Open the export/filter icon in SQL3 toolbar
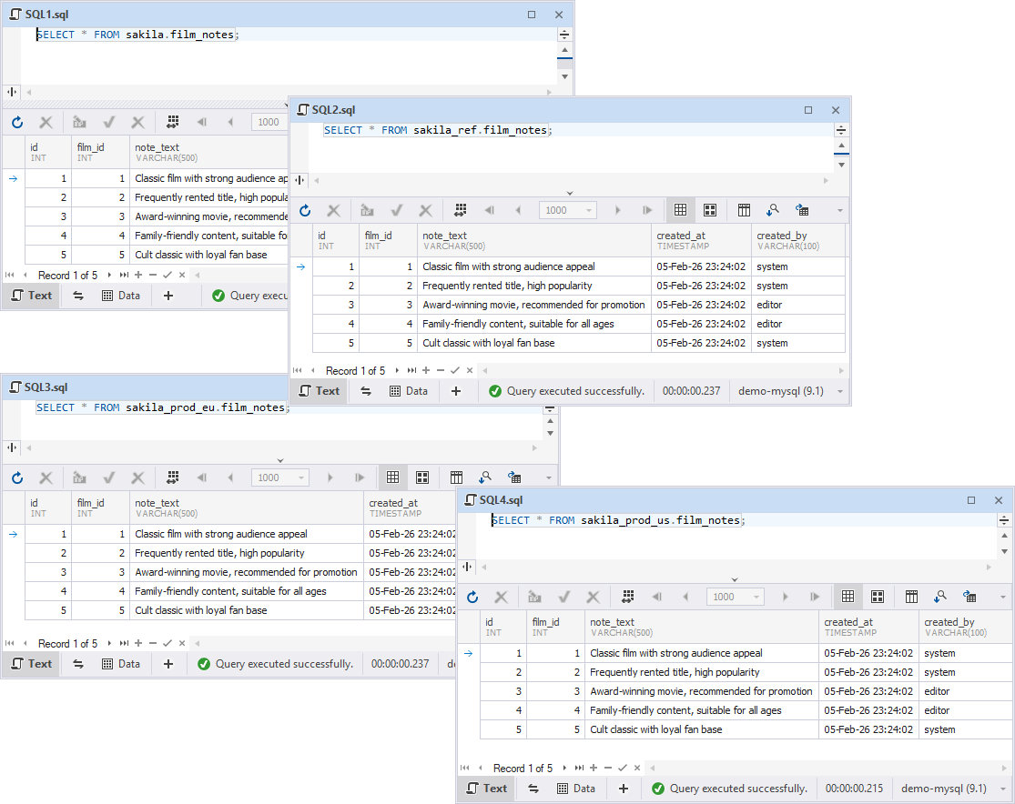1015x804 pixels. pos(516,477)
